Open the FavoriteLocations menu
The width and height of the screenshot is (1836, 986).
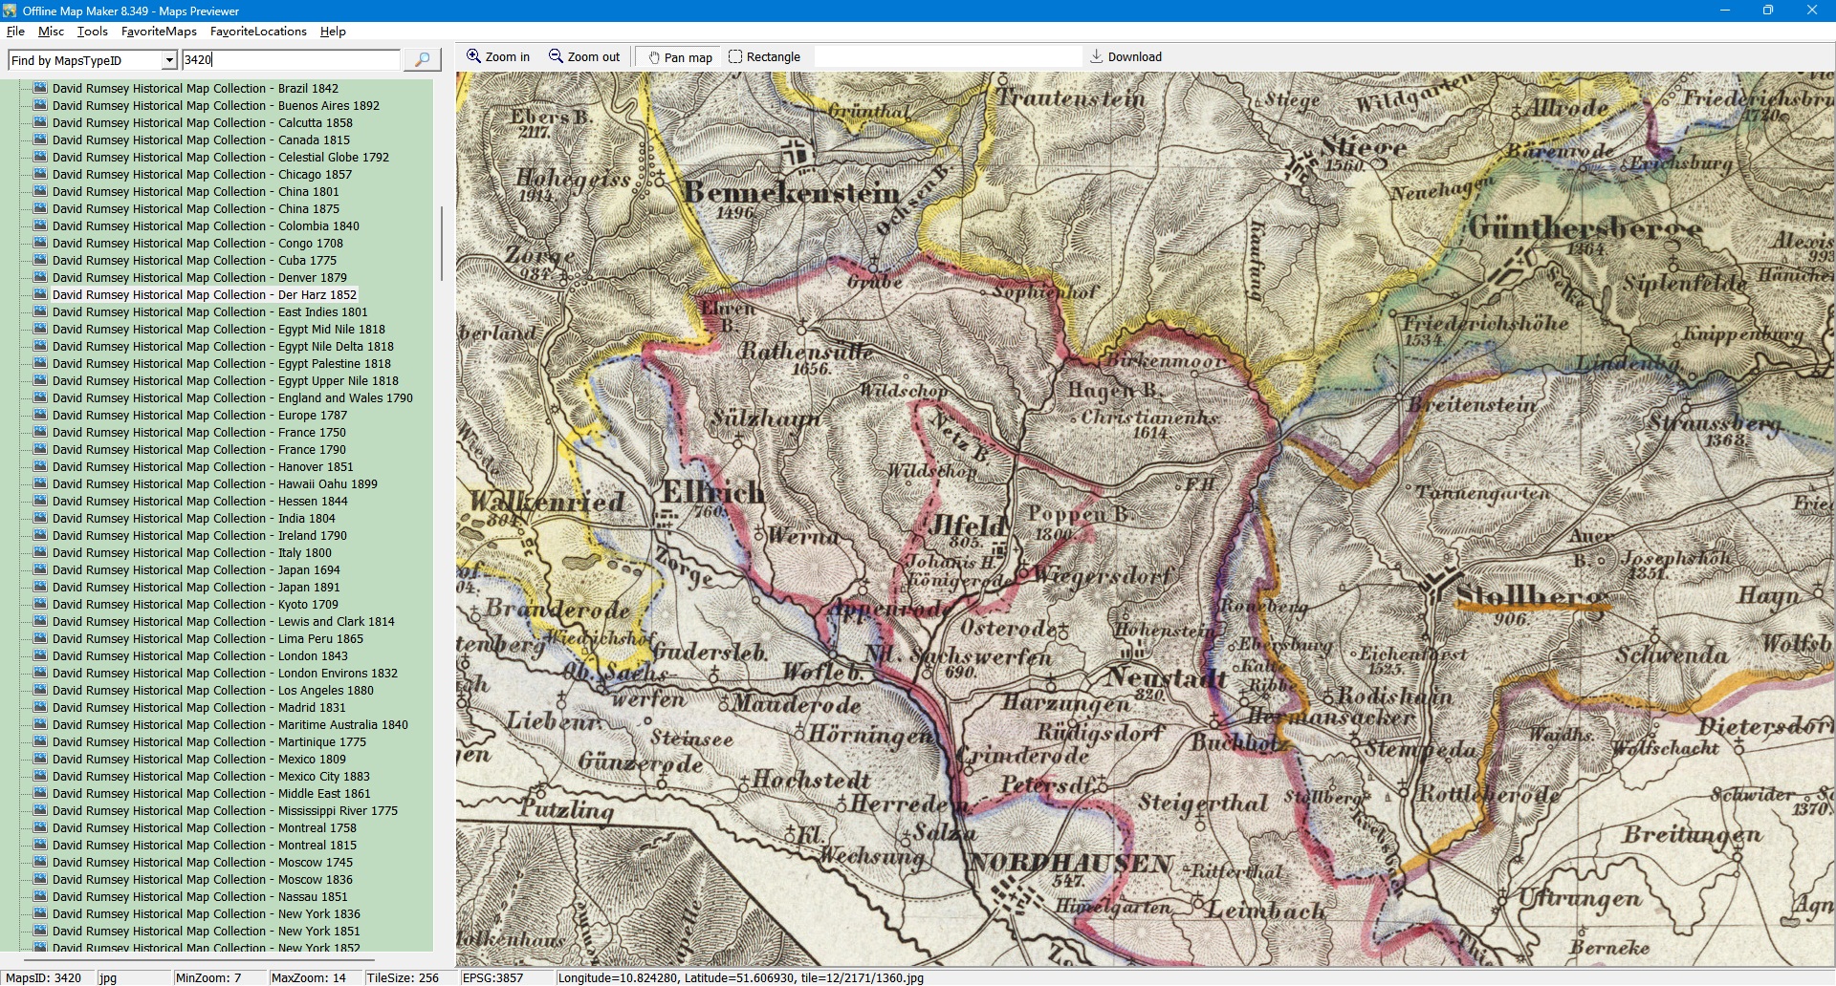point(258,32)
